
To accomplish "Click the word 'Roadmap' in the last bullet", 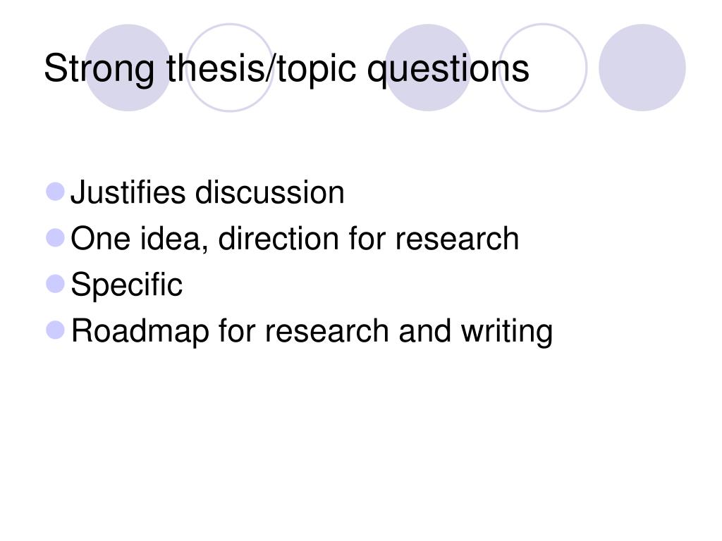I will click(x=140, y=332).
